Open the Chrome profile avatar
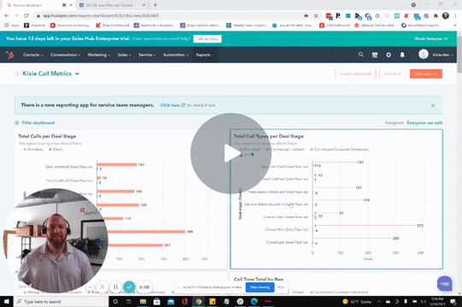This screenshot has width=462, height=307. click(446, 15)
